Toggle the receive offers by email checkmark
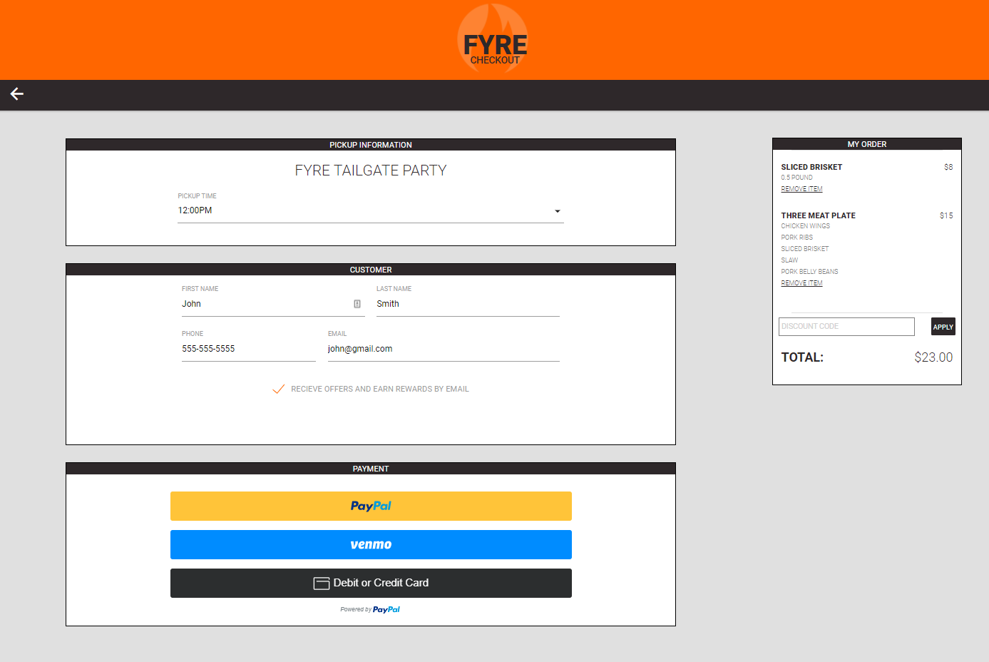 point(279,389)
